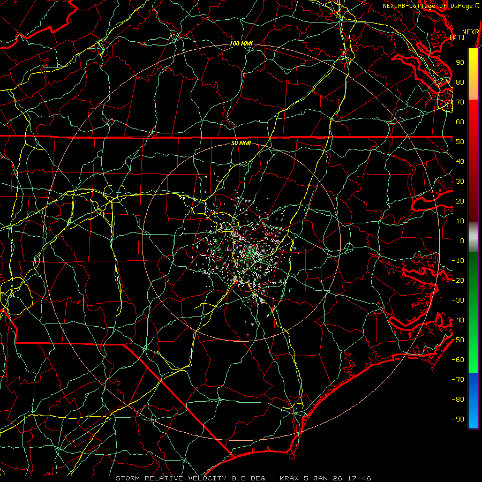Click the [KT] units label above color bar
482x482 pixels.
click(457, 37)
